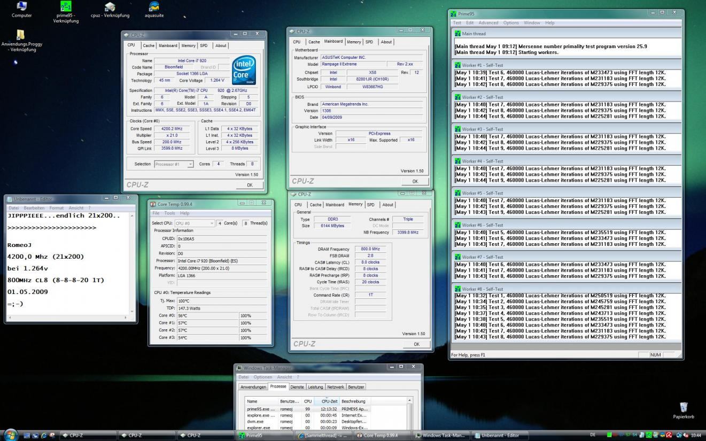Click the DE language indicator in taskbar
Screen dimensions: 706x441
click(593, 435)
